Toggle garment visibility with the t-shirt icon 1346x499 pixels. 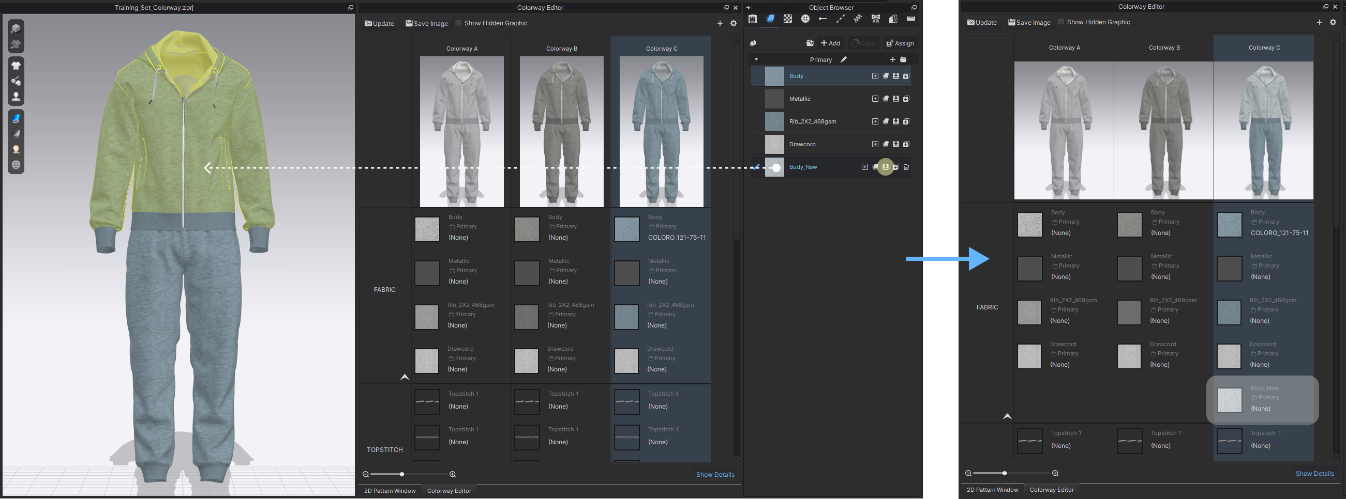(16, 65)
